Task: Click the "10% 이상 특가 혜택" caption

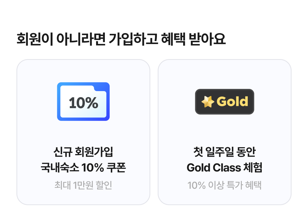Action: click(x=224, y=185)
